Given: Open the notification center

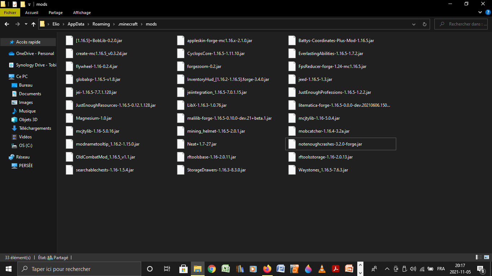Looking at the screenshot, I should click(480, 269).
